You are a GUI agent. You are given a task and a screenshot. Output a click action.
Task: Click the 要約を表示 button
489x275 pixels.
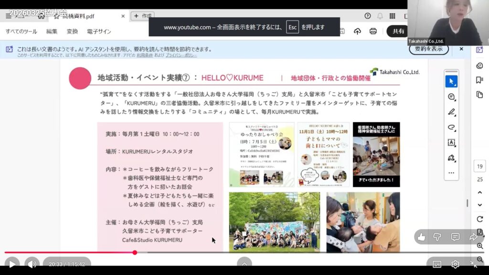click(428, 49)
